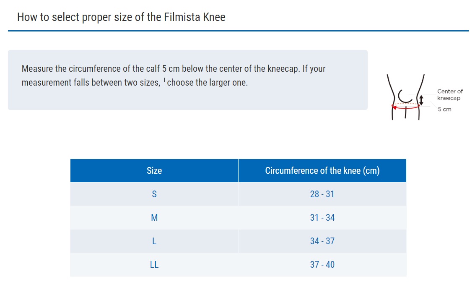Viewport: 475px width, 290px height.
Task: Click the '34 - 37' circumference value
Action: 322,241
